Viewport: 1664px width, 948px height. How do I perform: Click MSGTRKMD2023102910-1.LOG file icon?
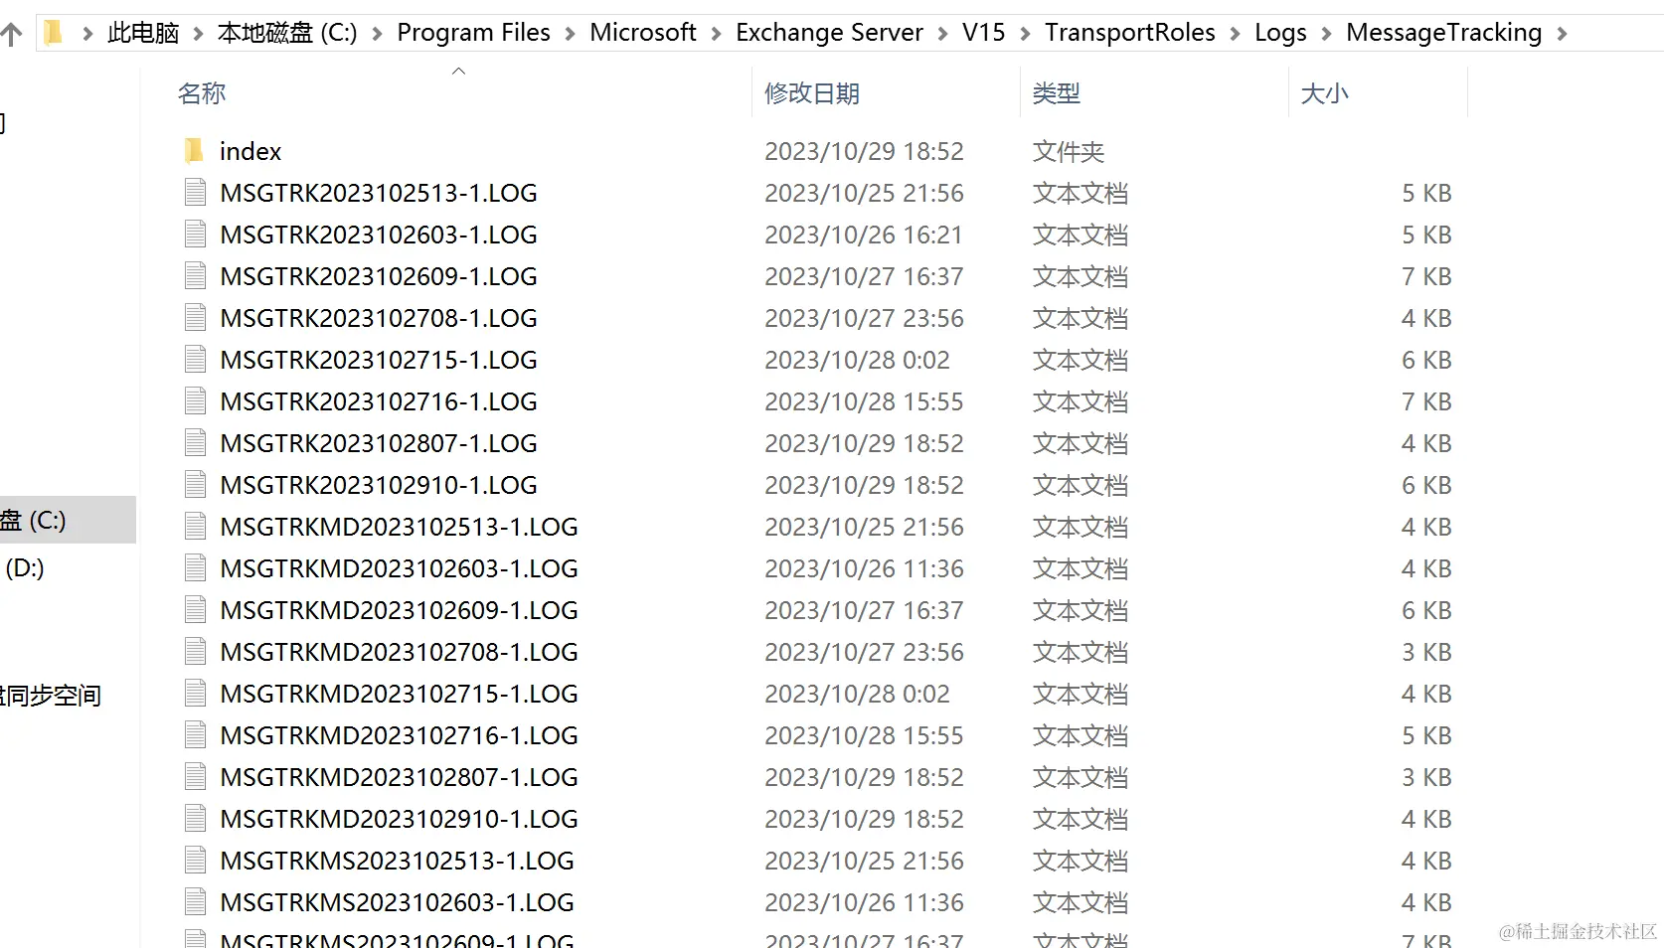point(196,819)
